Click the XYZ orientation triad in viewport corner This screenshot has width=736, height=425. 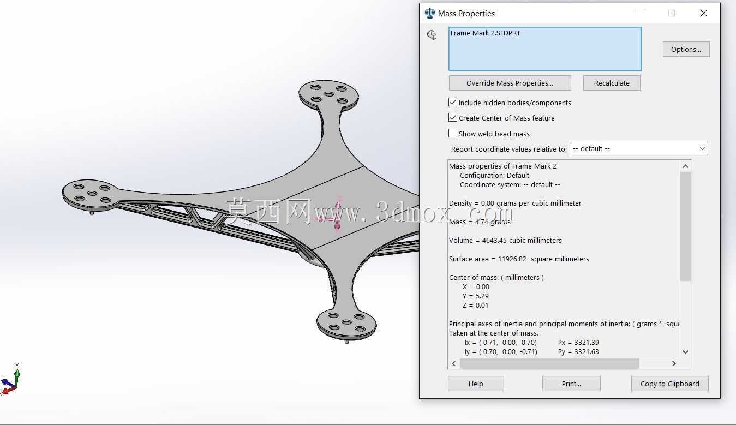pos(11,380)
